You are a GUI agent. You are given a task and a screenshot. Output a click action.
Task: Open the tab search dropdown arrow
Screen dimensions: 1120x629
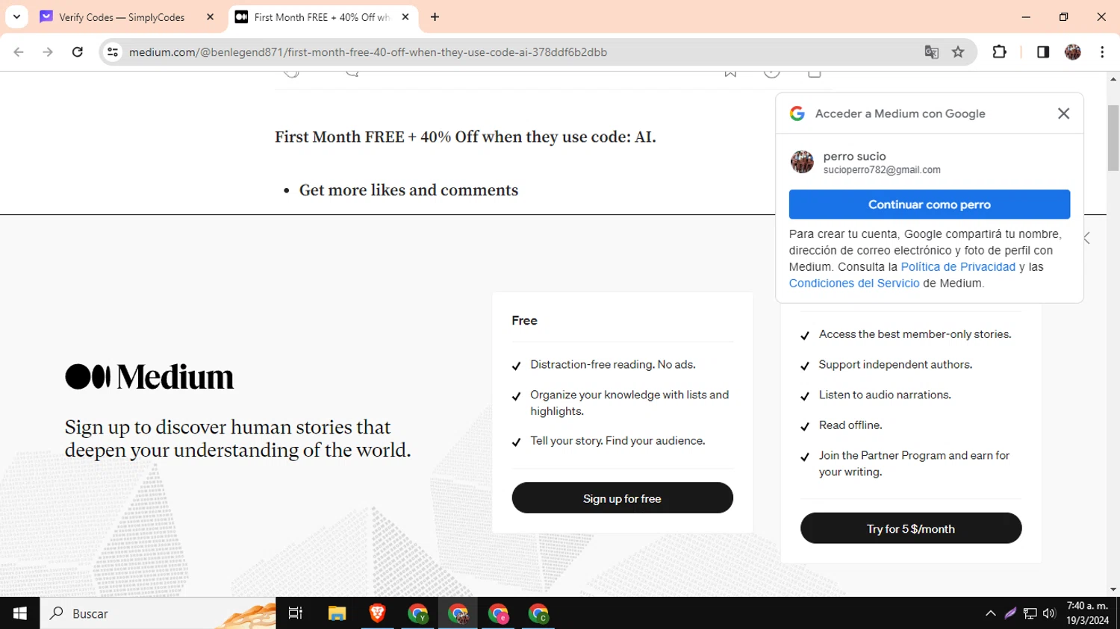click(x=16, y=16)
